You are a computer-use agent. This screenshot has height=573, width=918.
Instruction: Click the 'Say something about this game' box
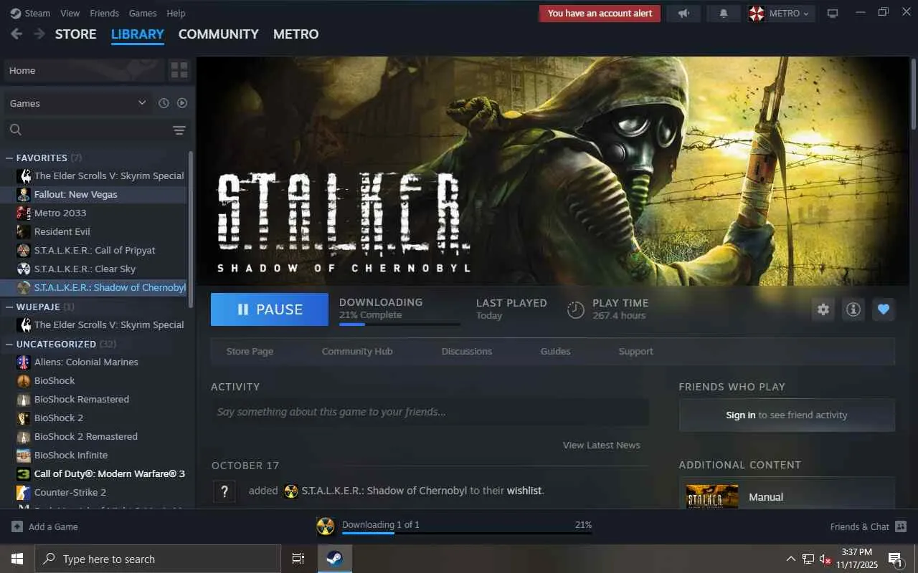[430, 412]
